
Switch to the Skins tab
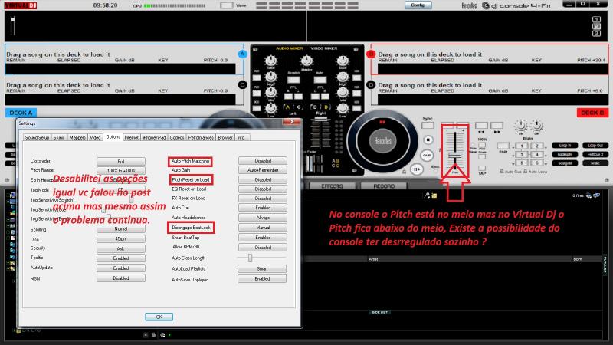tap(59, 138)
